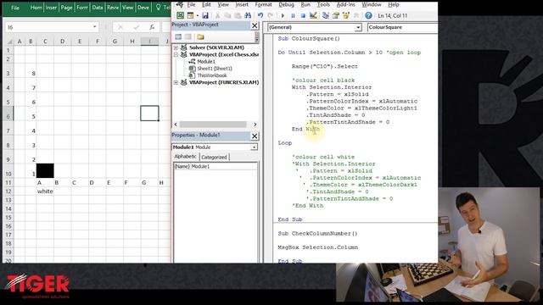Collapse VBAProject (Excel Chess) tree node

coord(176,54)
